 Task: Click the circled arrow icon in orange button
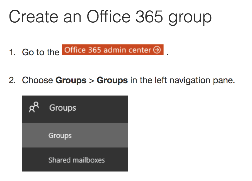tap(157, 50)
